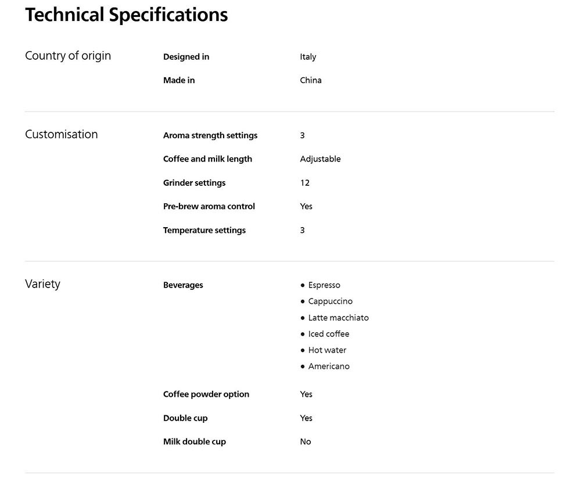The height and width of the screenshot is (485, 578).
Task: Click the Aroma strength settings label
Action: pyautogui.click(x=210, y=135)
